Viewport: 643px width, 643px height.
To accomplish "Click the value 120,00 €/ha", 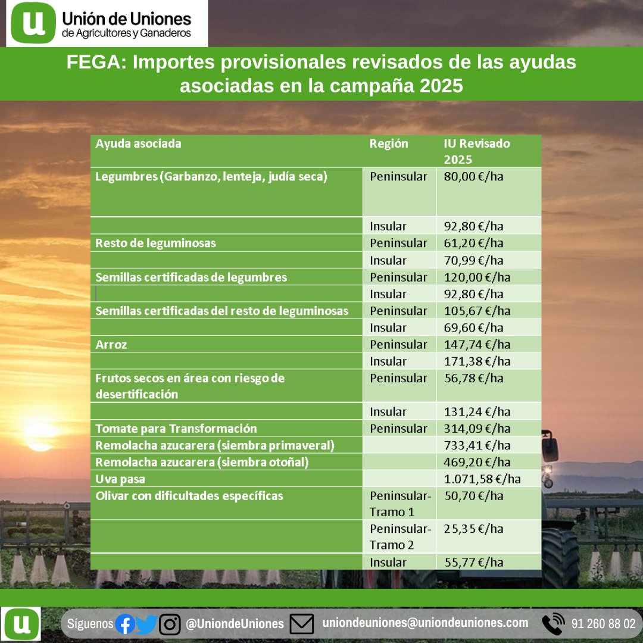I will [x=477, y=277].
